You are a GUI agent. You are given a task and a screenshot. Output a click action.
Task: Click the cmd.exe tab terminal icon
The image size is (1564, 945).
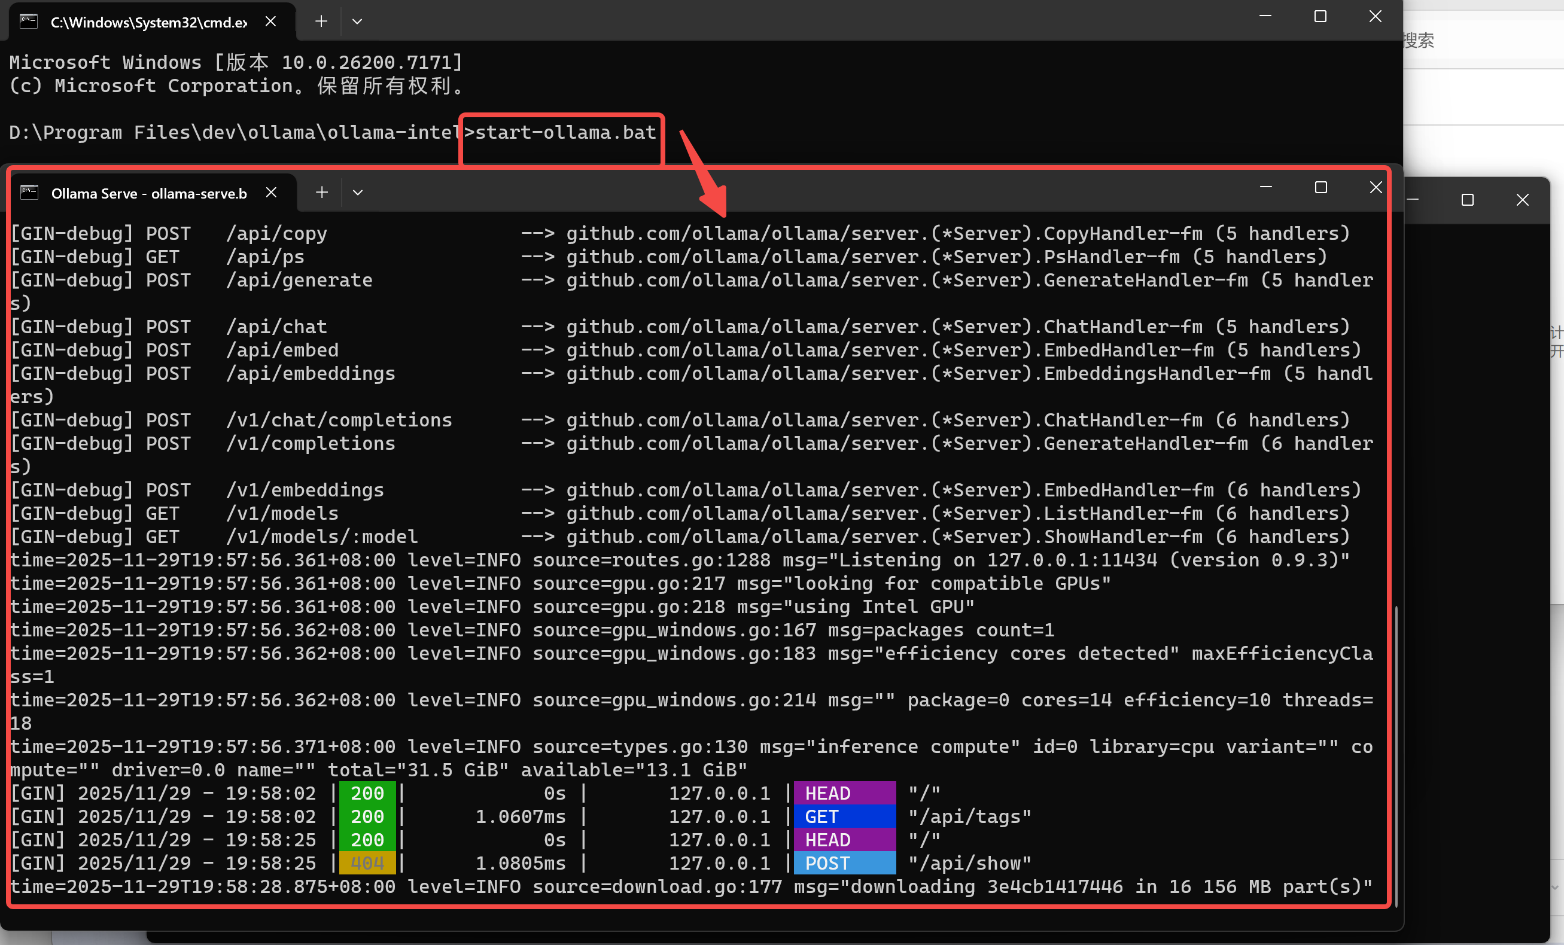(x=29, y=22)
